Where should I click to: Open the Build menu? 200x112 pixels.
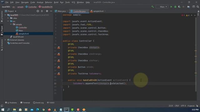[56, 2]
